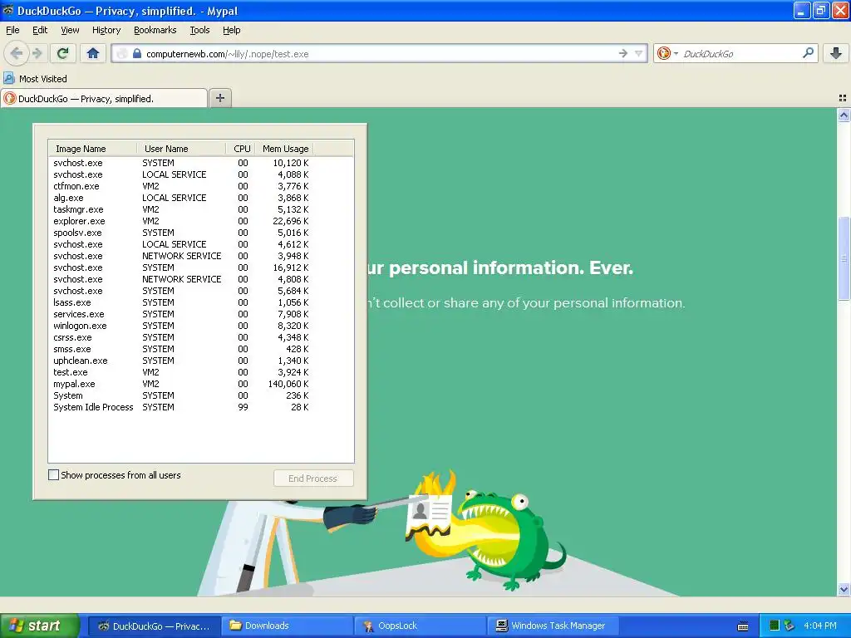Click the network connection tray icon
The height and width of the screenshot is (638, 851).
tap(789, 626)
